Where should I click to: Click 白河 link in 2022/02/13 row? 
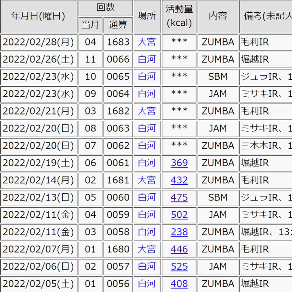click(147, 197)
